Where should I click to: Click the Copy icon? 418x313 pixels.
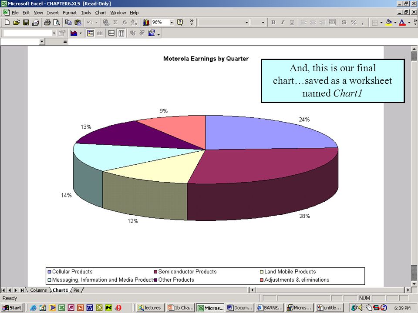coord(68,23)
